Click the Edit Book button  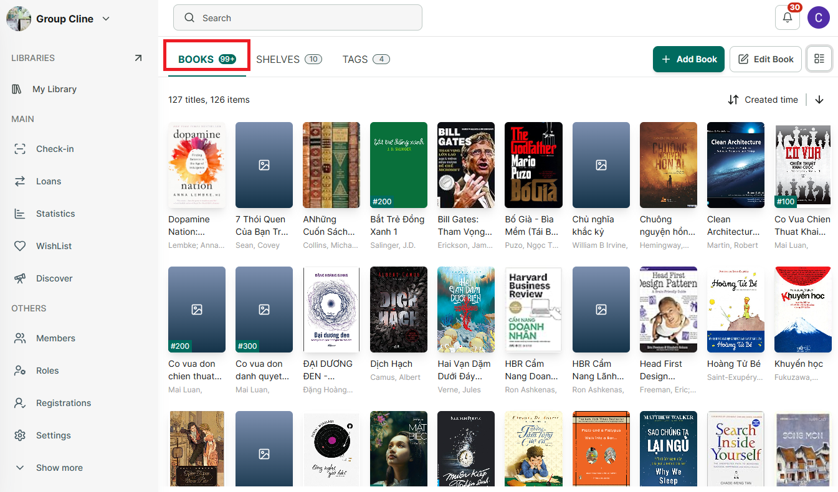pos(765,59)
